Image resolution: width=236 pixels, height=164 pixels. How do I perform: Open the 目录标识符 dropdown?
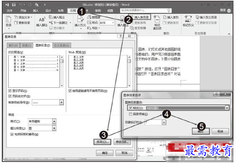pyautogui.click(x=164, y=122)
